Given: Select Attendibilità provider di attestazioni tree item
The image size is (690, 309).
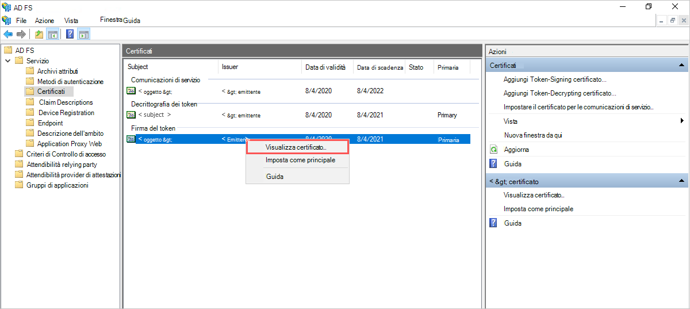Looking at the screenshot, I should [74, 175].
